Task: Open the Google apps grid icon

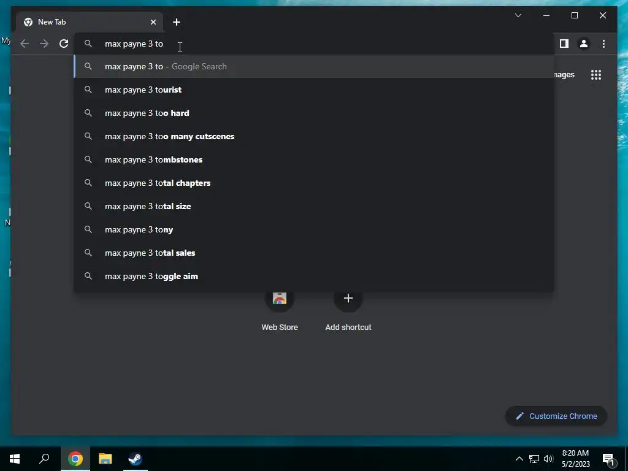Action: point(596,75)
